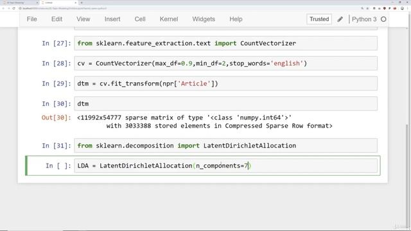The height and width of the screenshot is (231, 411).
Task: Click into the cv = CountVectorizer cell
Action: point(225,64)
